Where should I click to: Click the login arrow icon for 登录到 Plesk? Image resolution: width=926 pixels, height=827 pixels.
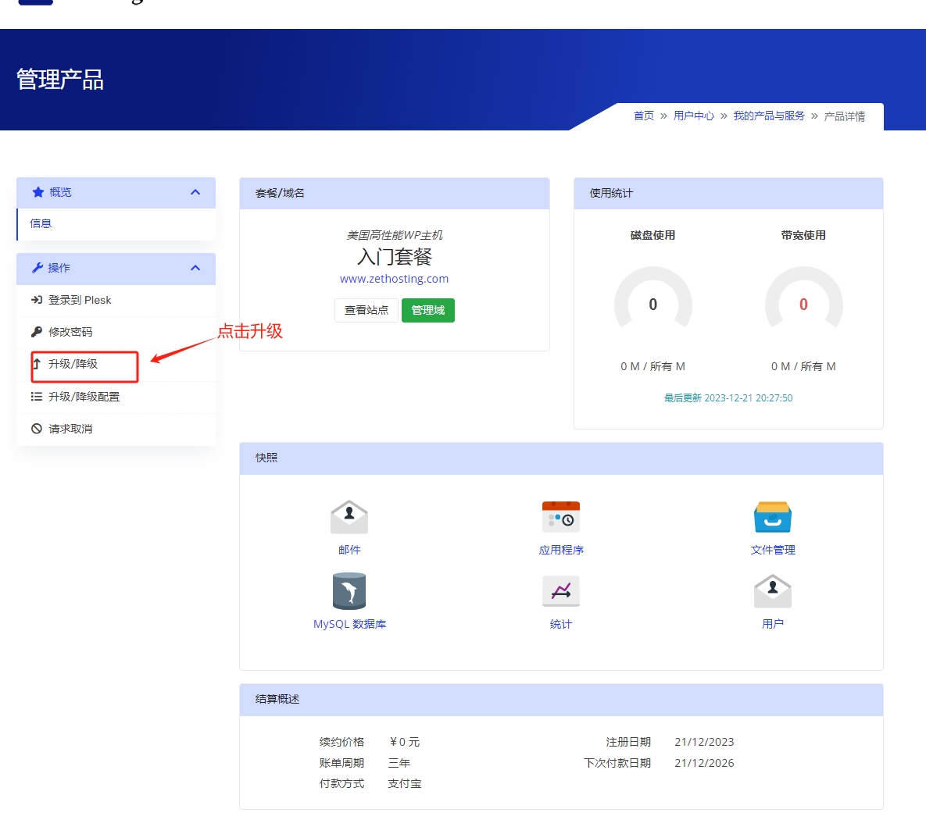(x=37, y=300)
